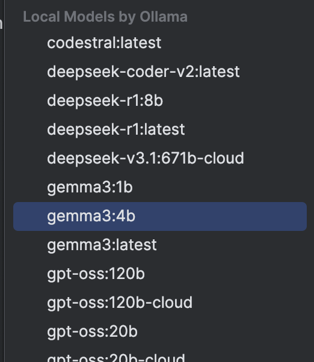Choose deepseek-coder-v2:latest from the list
Image resolution: width=314 pixels, height=362 pixels.
[x=160, y=72]
